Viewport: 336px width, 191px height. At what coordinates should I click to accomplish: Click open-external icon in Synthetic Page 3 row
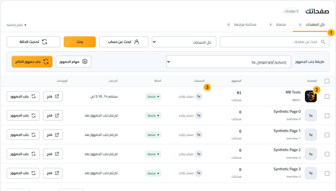[57, 173]
